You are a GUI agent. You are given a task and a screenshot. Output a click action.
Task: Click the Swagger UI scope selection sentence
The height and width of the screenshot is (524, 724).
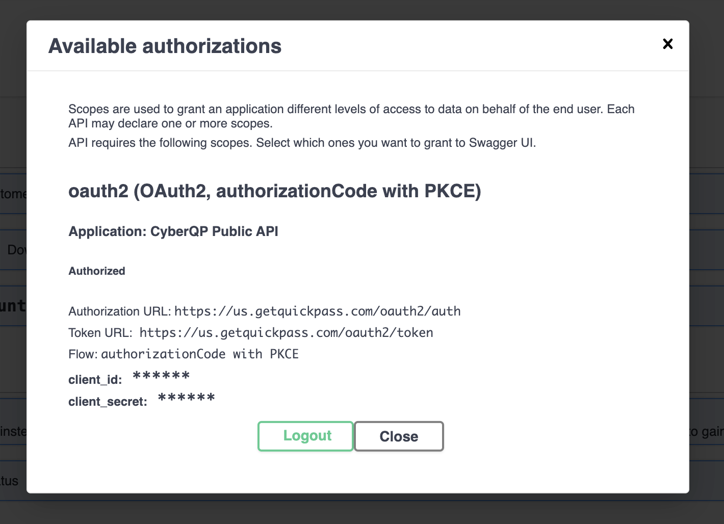(x=302, y=143)
